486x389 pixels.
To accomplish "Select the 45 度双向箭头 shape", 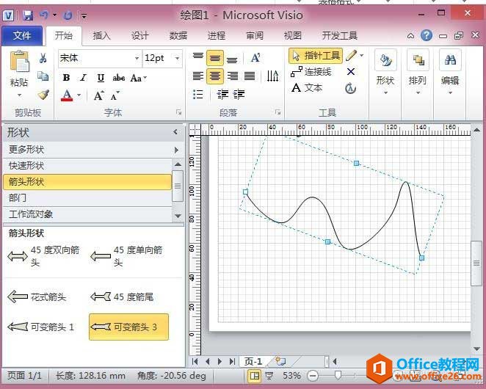I will click(x=44, y=256).
